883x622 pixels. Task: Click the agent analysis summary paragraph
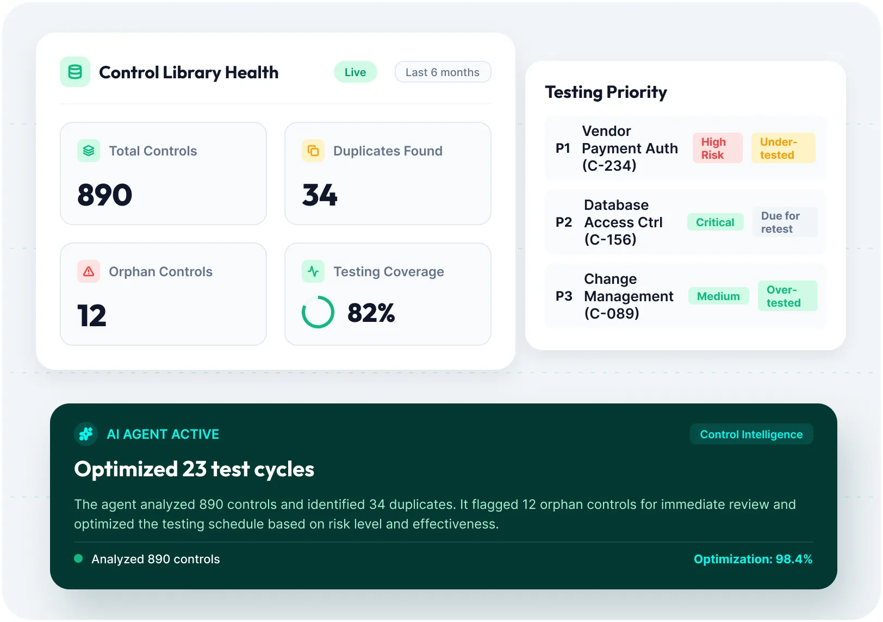click(x=435, y=514)
